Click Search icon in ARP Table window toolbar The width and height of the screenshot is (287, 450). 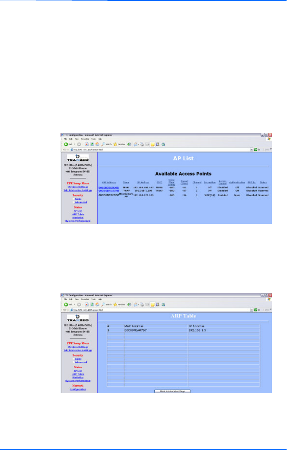coord(103,305)
